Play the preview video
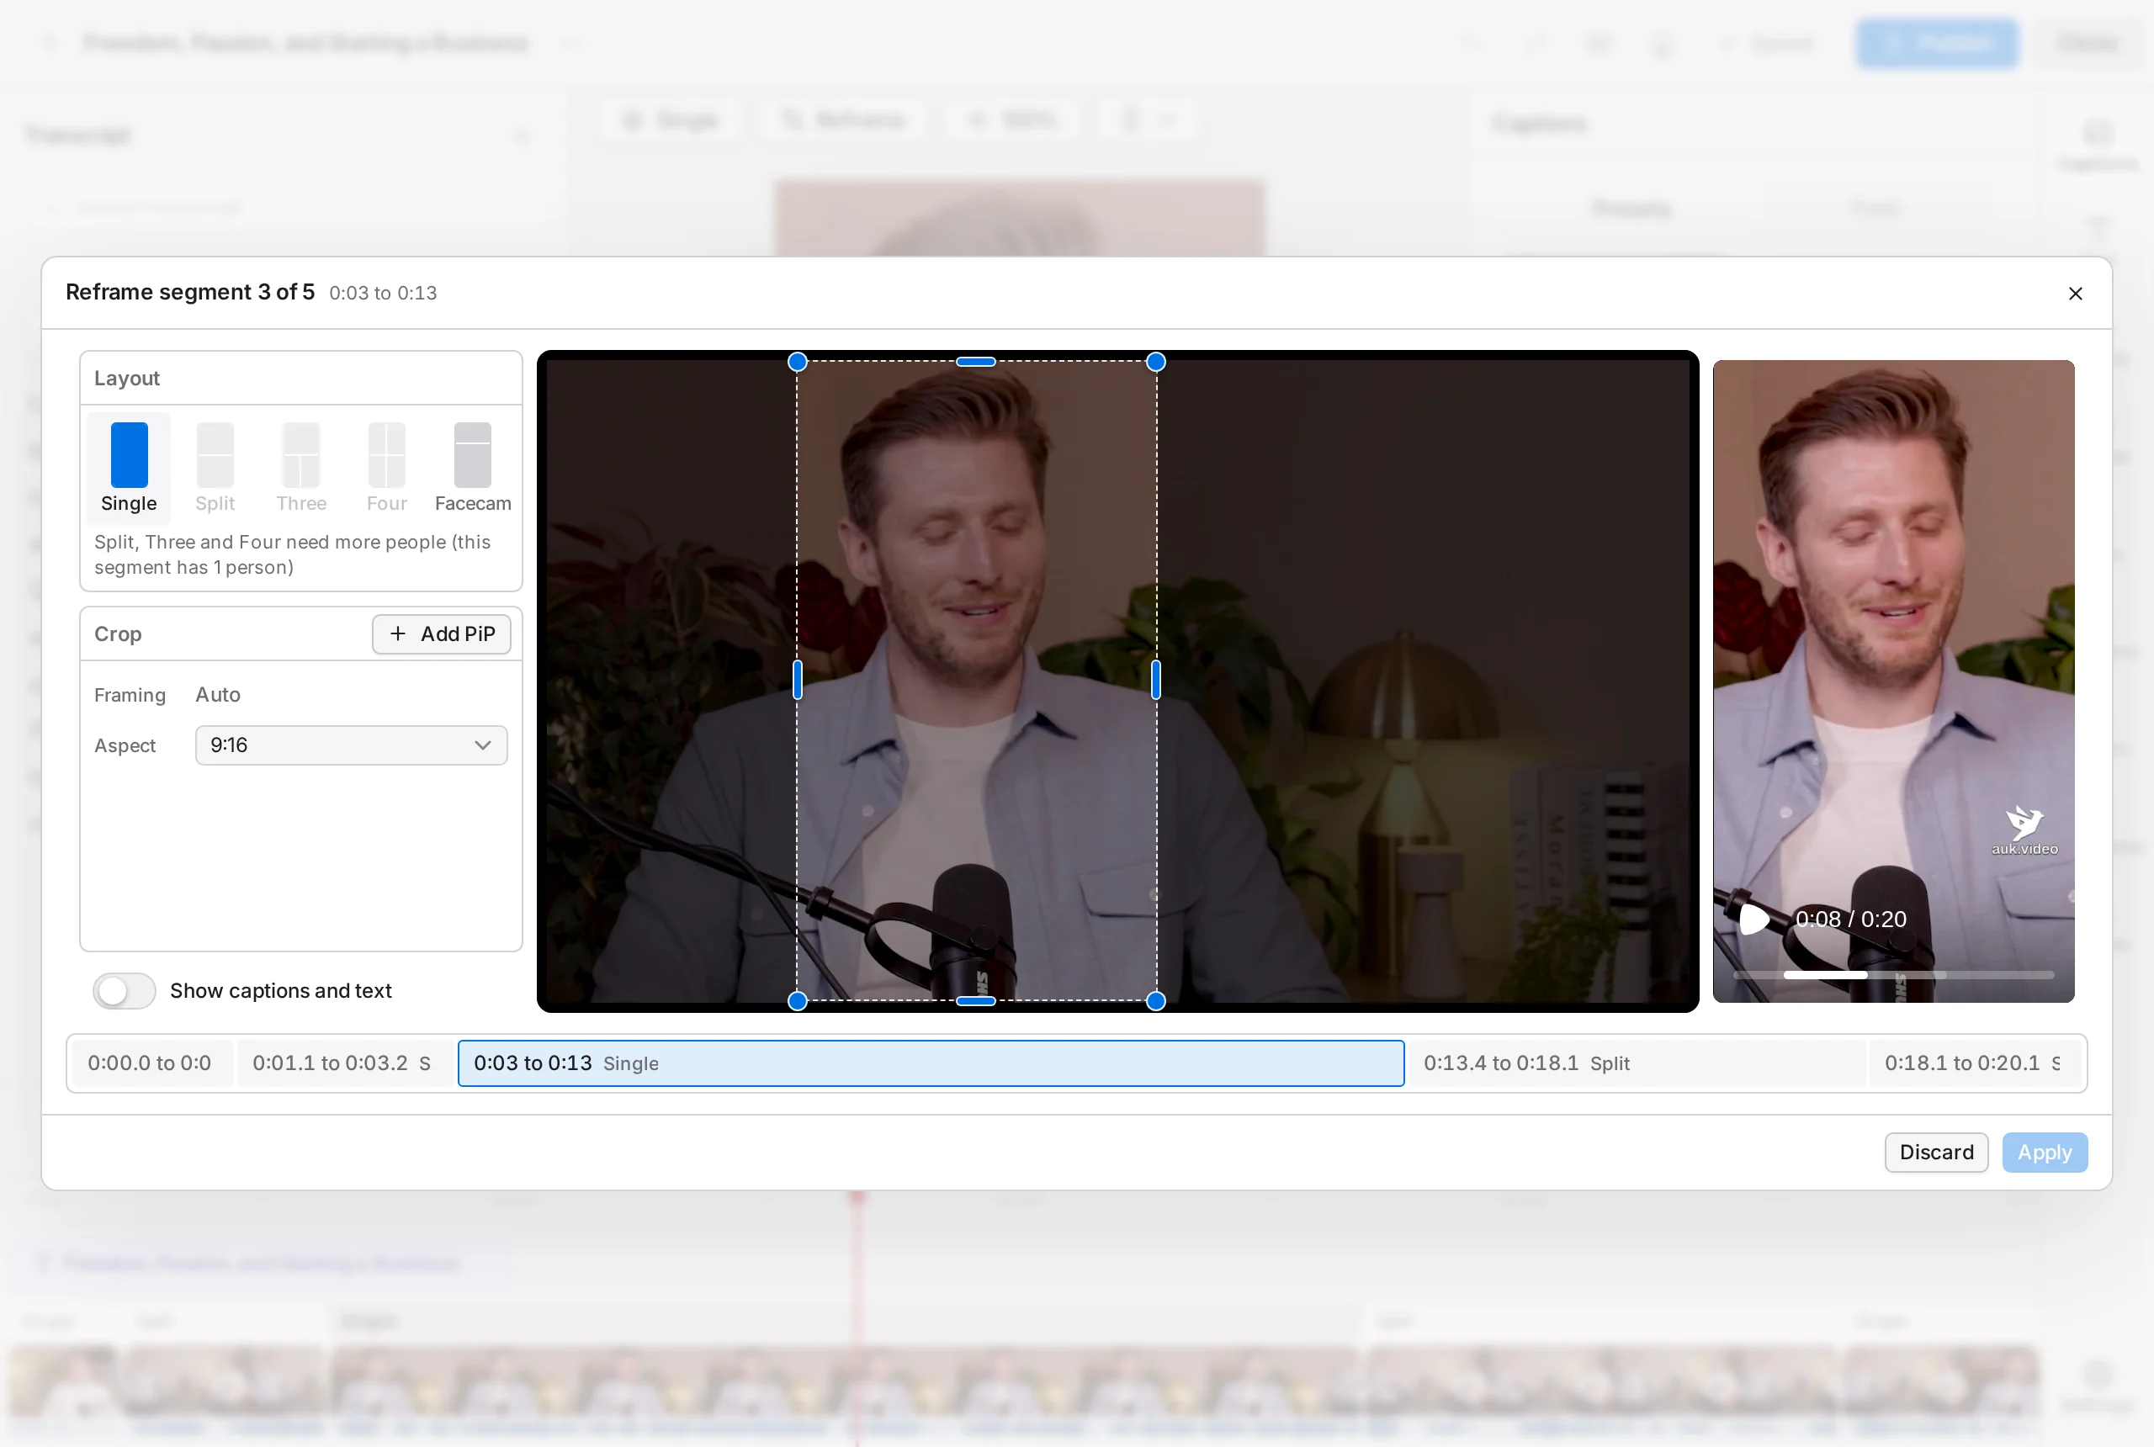 click(x=1753, y=920)
